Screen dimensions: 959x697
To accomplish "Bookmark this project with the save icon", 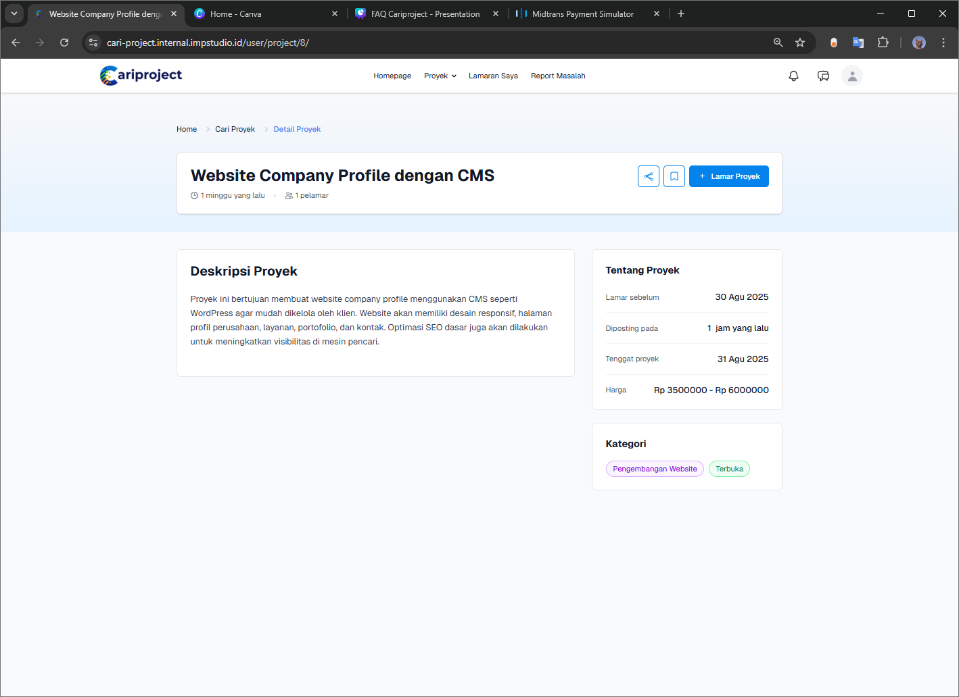I will (674, 176).
